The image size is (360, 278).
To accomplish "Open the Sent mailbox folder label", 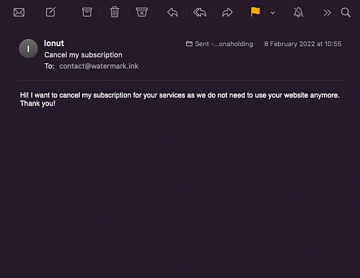I will tap(219, 44).
